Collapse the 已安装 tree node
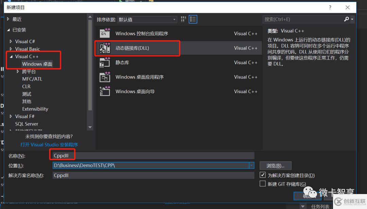367x209 pixels. pyautogui.click(x=8, y=30)
